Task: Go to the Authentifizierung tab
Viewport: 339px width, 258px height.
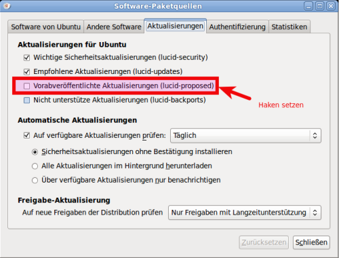Action: coord(237,26)
